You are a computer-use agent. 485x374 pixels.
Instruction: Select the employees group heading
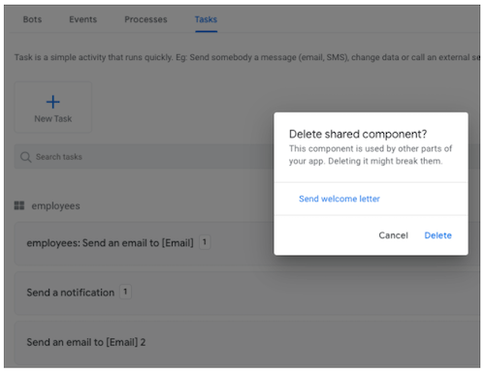[x=55, y=205]
